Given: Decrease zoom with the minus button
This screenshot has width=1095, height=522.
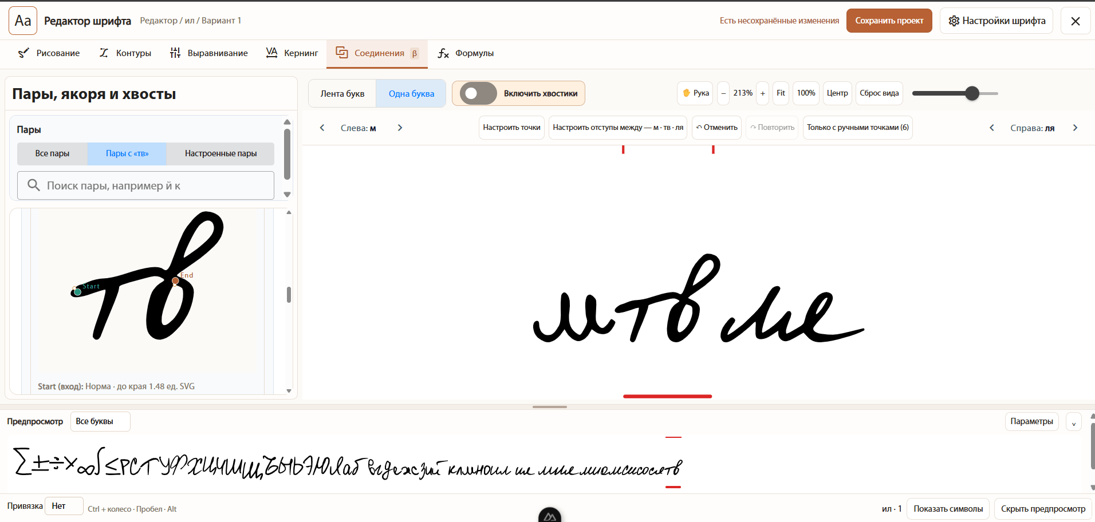Looking at the screenshot, I should tap(723, 93).
